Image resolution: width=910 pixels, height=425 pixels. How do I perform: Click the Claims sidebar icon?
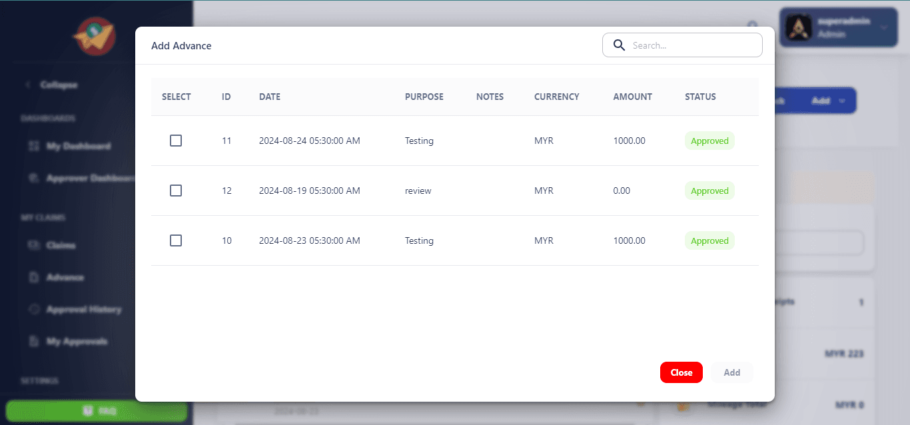click(x=34, y=245)
